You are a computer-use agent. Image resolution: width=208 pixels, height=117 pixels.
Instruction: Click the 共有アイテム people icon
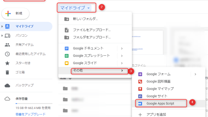[x=7, y=45]
